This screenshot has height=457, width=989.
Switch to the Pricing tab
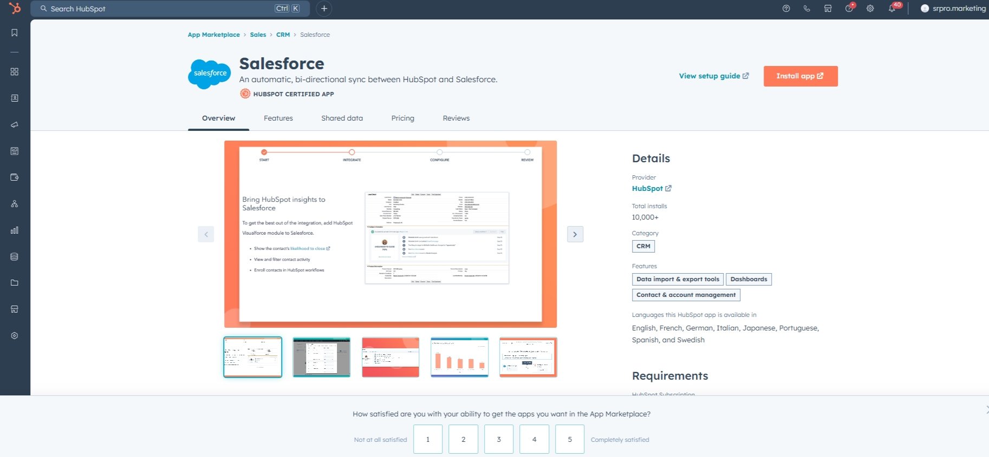pos(403,118)
